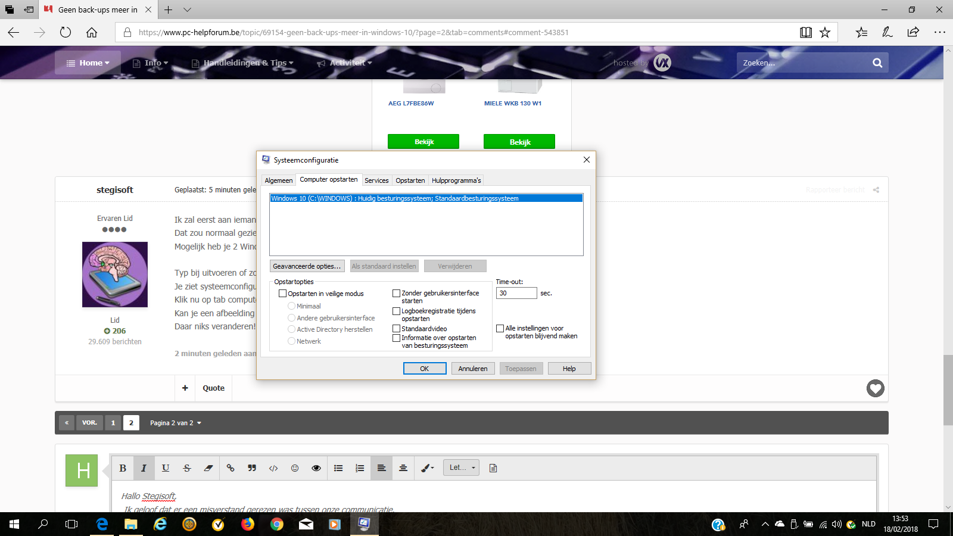Check the Standaardvideo option
953x536 pixels.
(397, 329)
